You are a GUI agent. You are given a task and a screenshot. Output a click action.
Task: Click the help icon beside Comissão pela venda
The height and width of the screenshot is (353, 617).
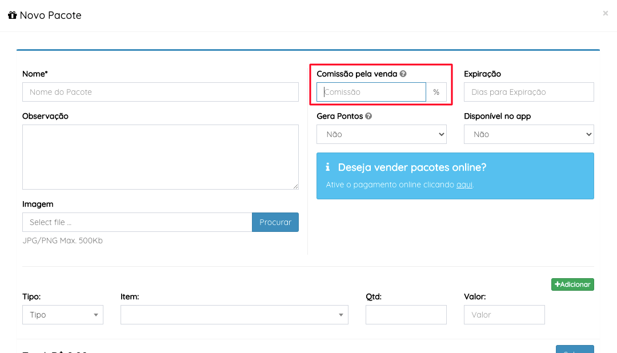pyautogui.click(x=403, y=74)
